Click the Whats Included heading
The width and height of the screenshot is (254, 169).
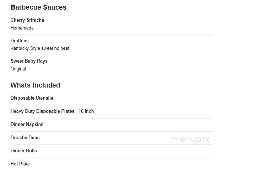pyautogui.click(x=35, y=85)
